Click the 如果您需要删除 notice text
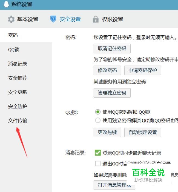The image size is (178, 192). (110, 175)
